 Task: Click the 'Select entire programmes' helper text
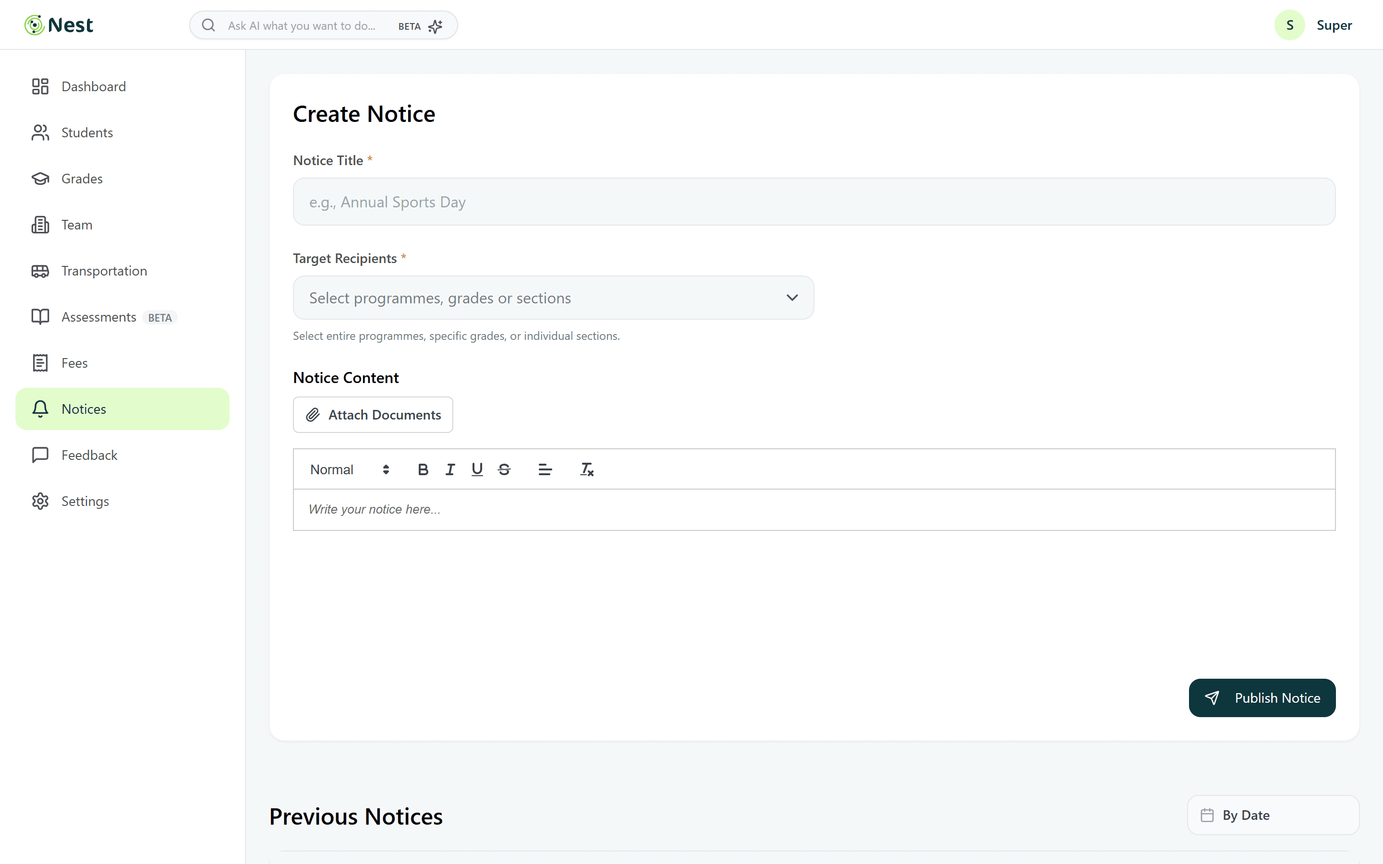click(456, 336)
